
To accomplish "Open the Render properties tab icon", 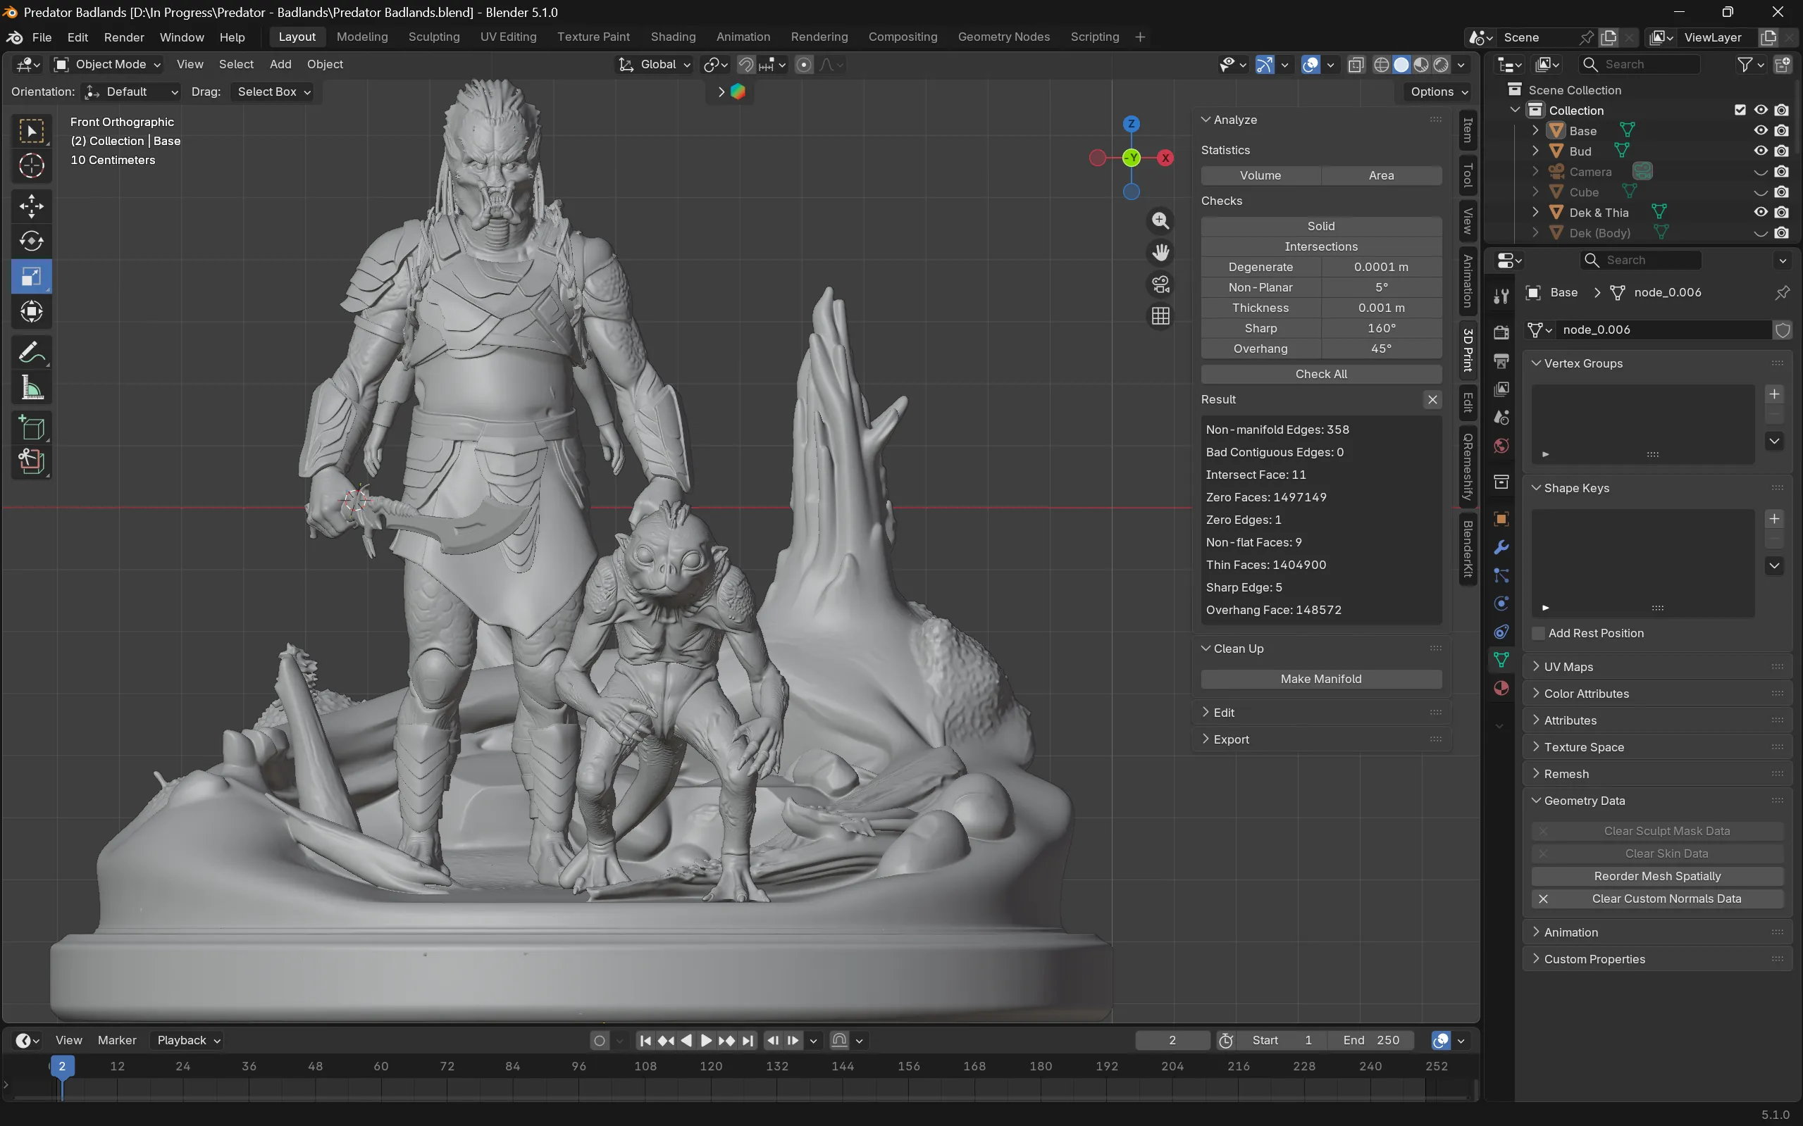I will coord(1501,332).
